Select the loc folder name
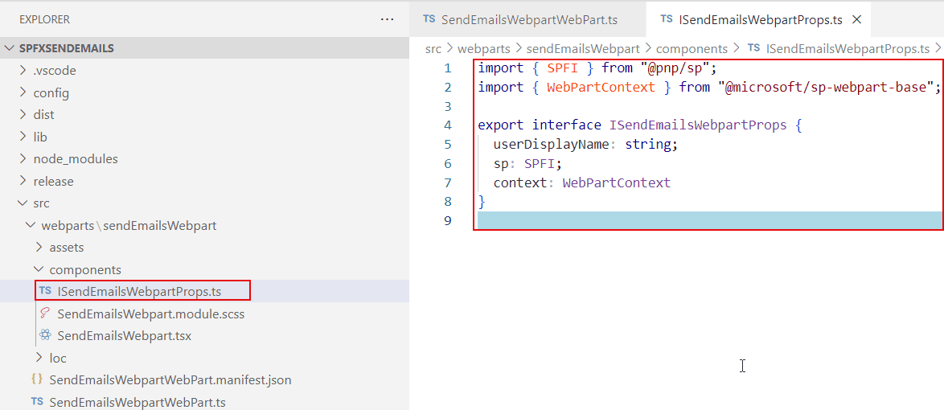944x410 pixels. tap(58, 359)
